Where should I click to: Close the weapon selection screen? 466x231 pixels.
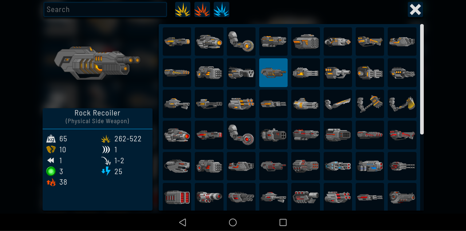(x=415, y=9)
